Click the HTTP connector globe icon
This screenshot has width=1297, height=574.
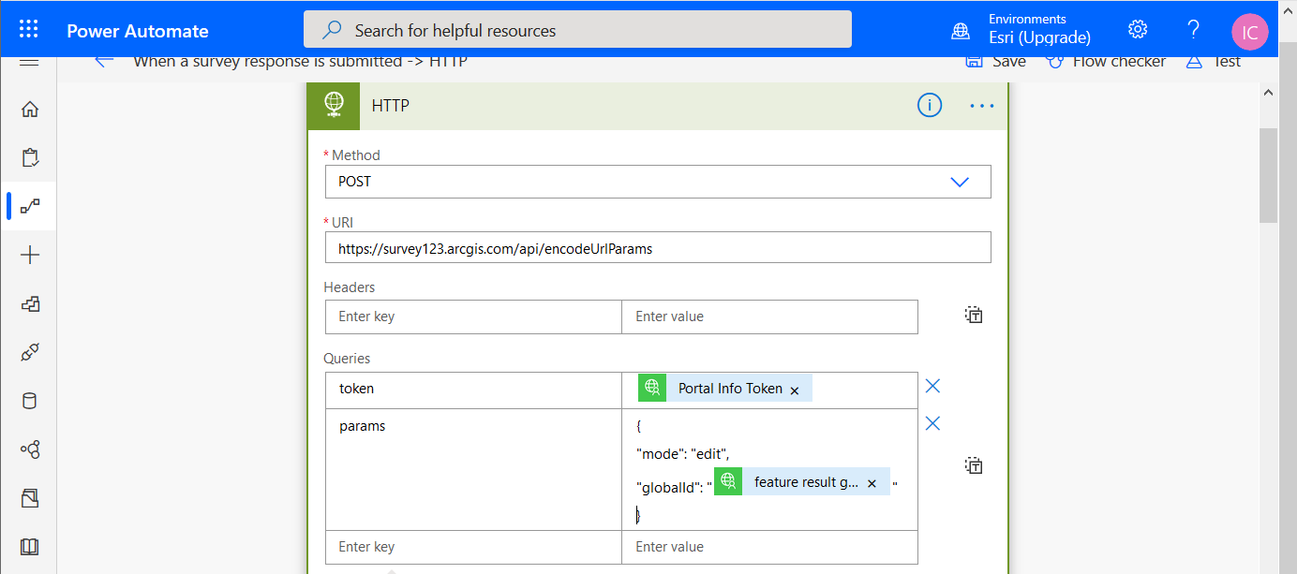coord(334,105)
